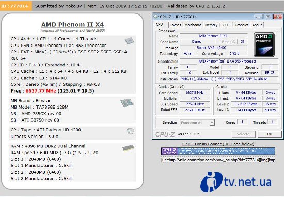The image size is (284, 197).
Task: Click the motherboard icon beside MB Brand
Action: [x=127, y=103]
